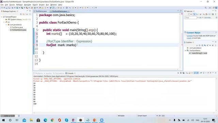The image size is (218, 123).
Task: Click the Console horizontal scrollbar
Action: (x=124, y=113)
